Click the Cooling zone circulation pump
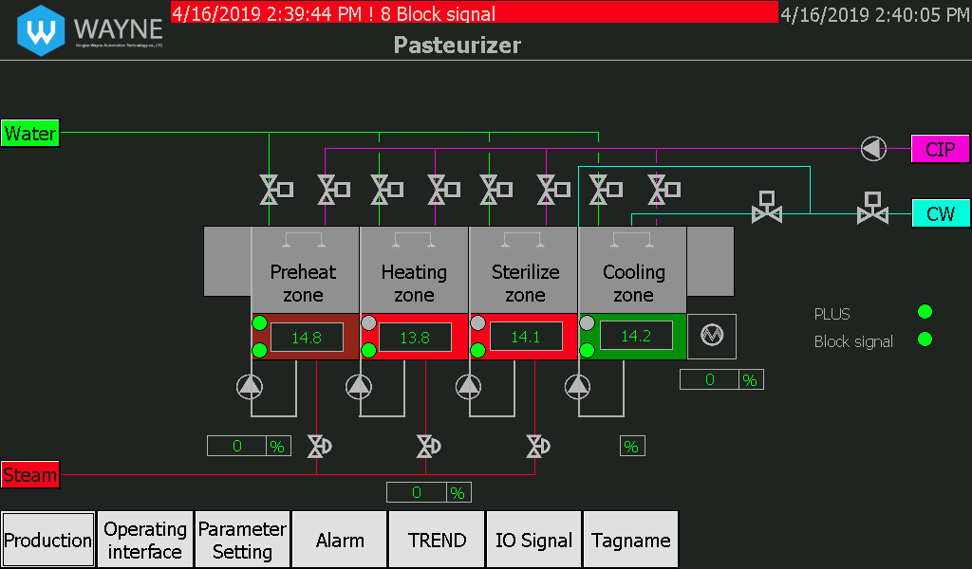Screen dimensions: 972x569 point(578,386)
